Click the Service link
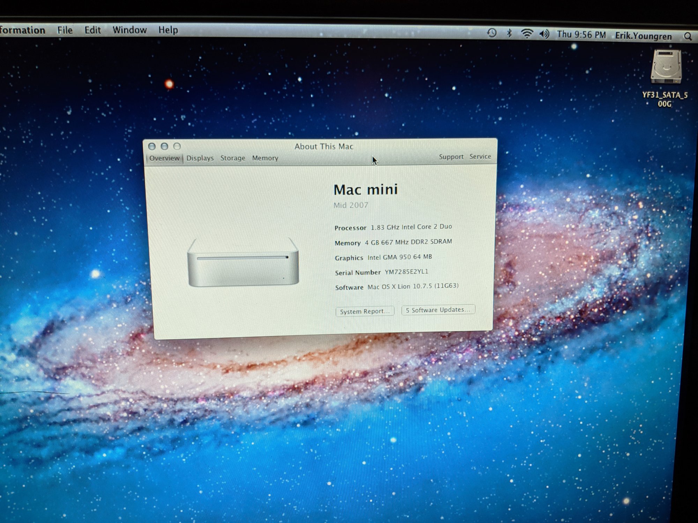Image resolution: width=698 pixels, height=523 pixels. (x=480, y=157)
